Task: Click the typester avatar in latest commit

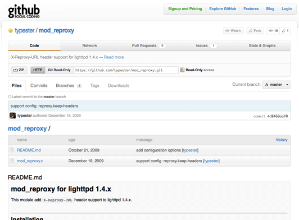Action: (12, 116)
